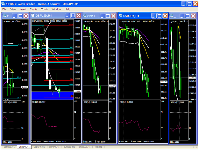
Task: Switch to the _DJI,H1 bottom tab
Action: [98, 147]
